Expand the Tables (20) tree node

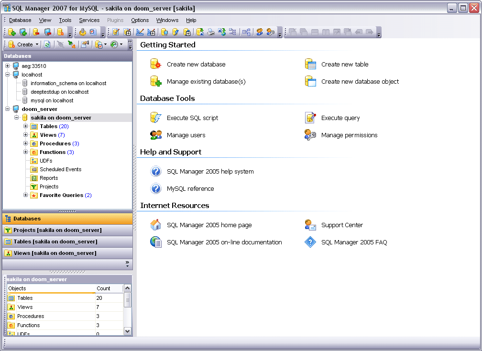tap(26, 126)
